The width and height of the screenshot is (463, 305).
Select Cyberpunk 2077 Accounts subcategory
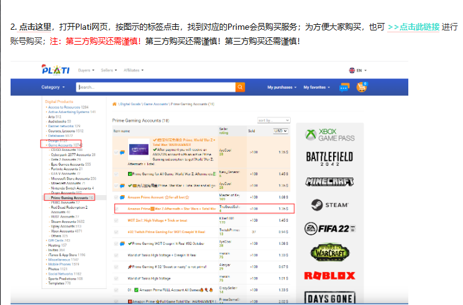click(x=73, y=155)
